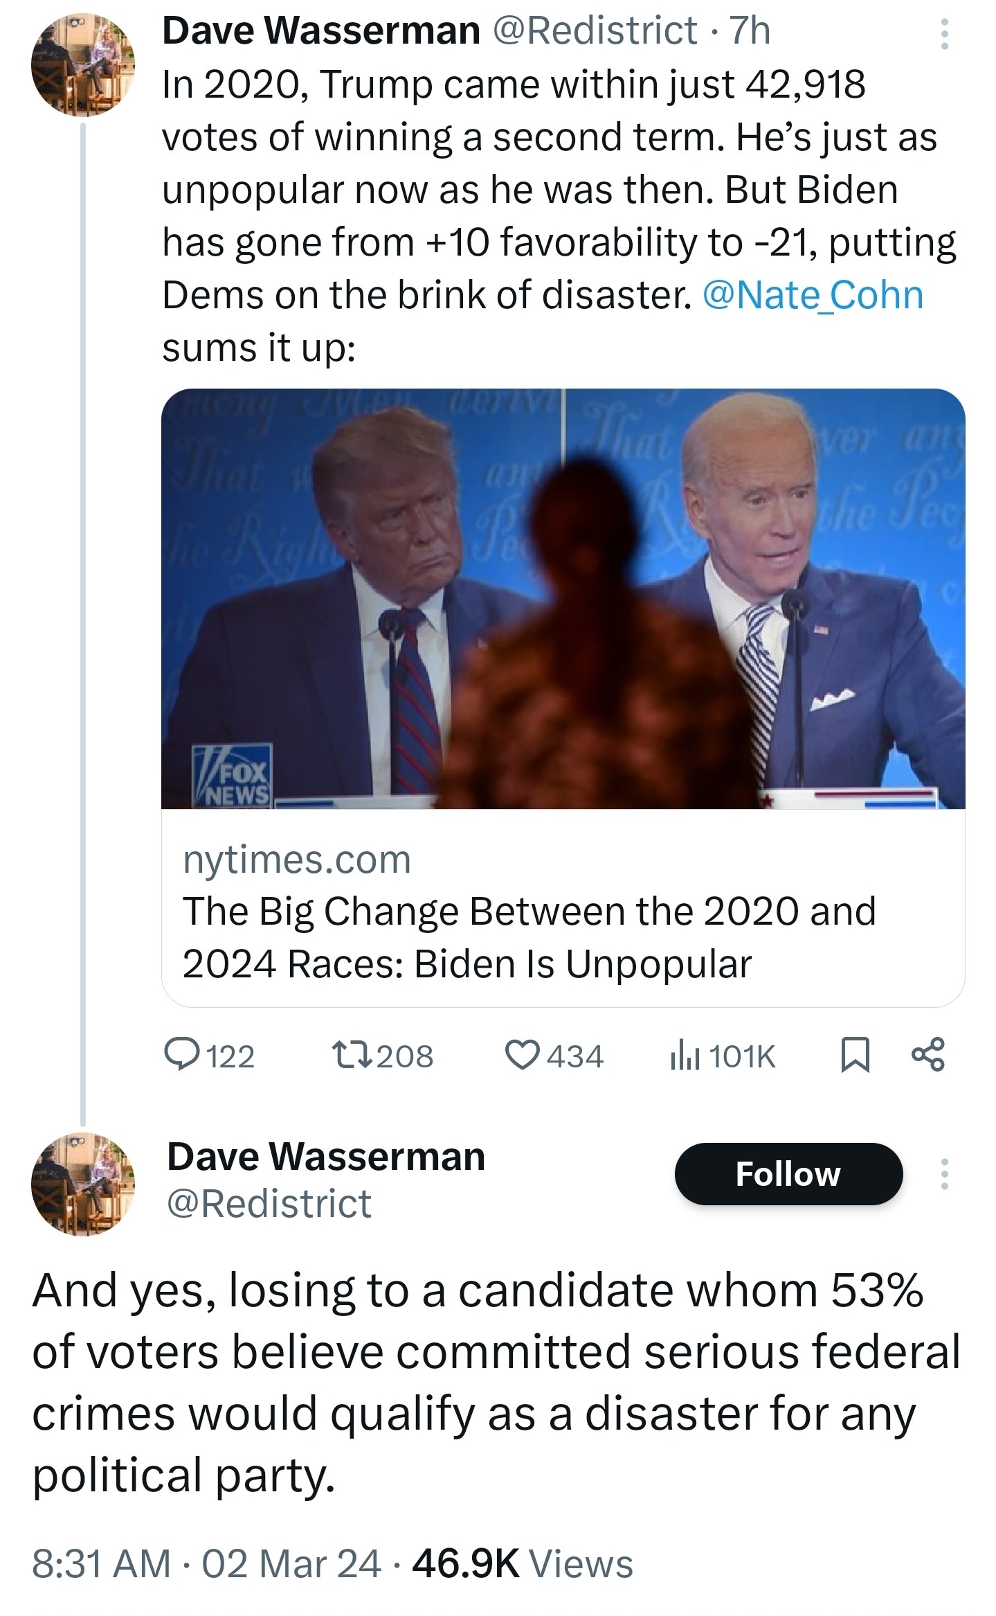This screenshot has height=1616, width=996.
Task: Tap Dave Wasserman's avatar on first tweet
Action: click(82, 64)
